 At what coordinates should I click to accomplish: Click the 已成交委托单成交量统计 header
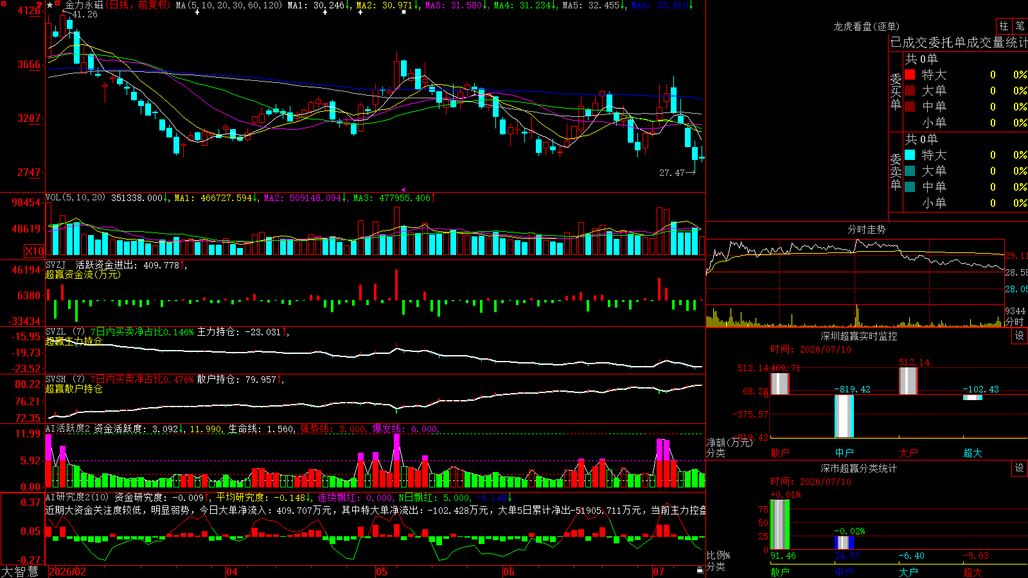click(959, 42)
